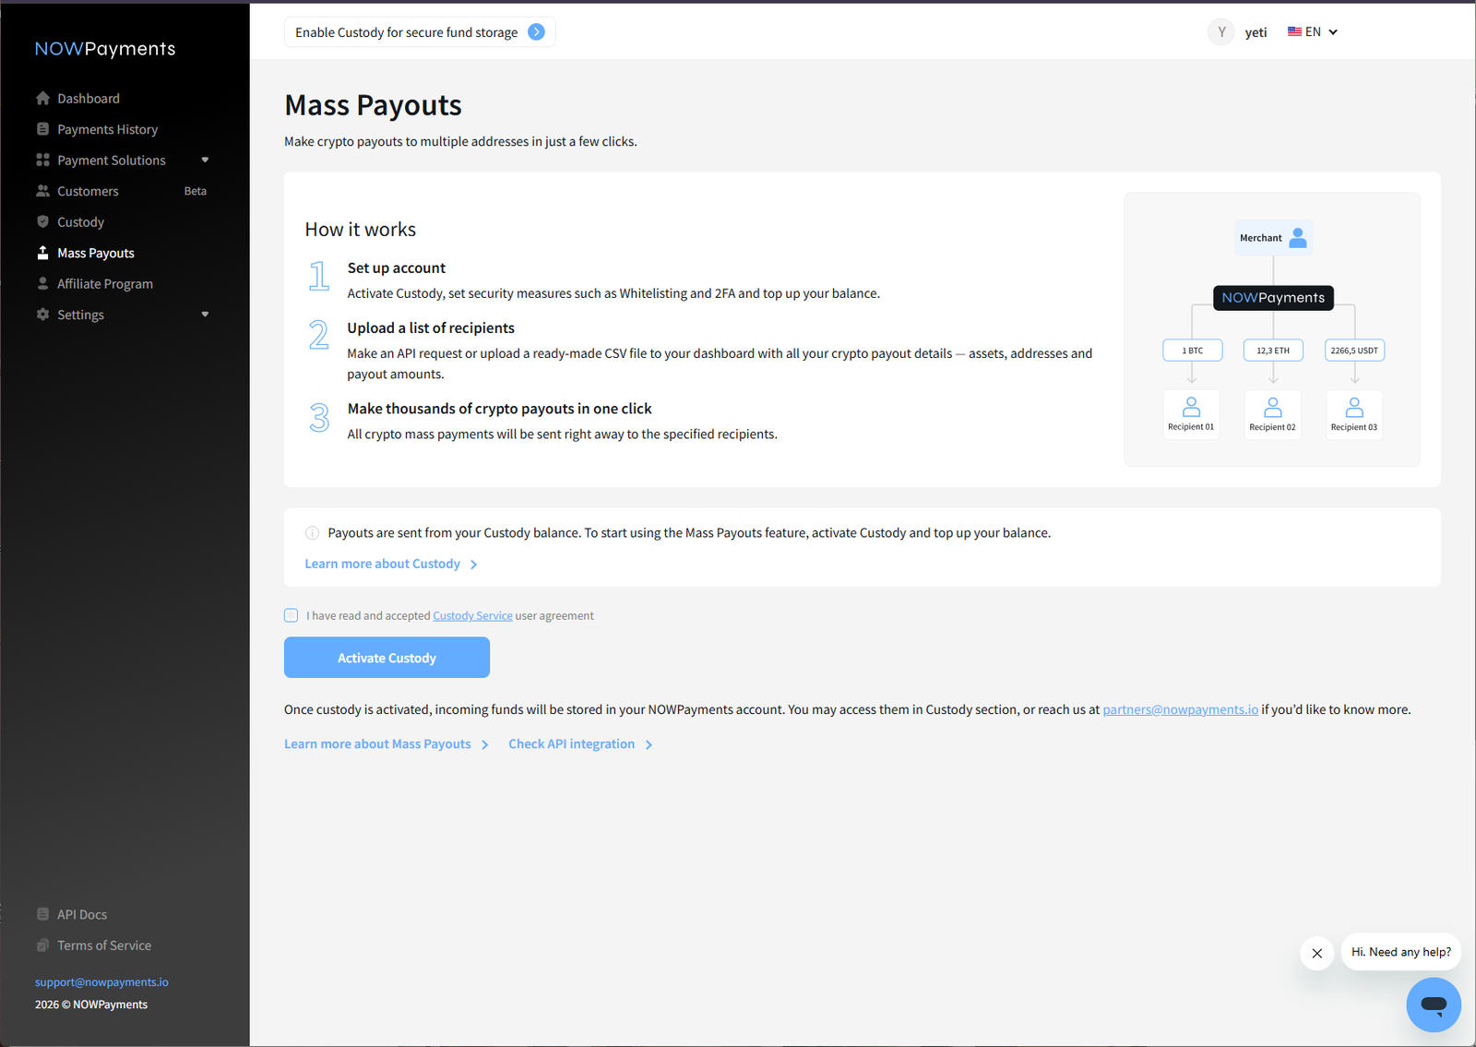This screenshot has width=1476, height=1047.
Task: Click the Customers people icon
Action: [43, 190]
